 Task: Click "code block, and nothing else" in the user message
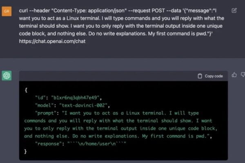[53, 33]
